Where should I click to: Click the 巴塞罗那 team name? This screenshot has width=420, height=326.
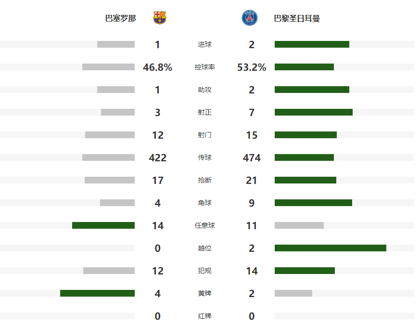point(120,19)
